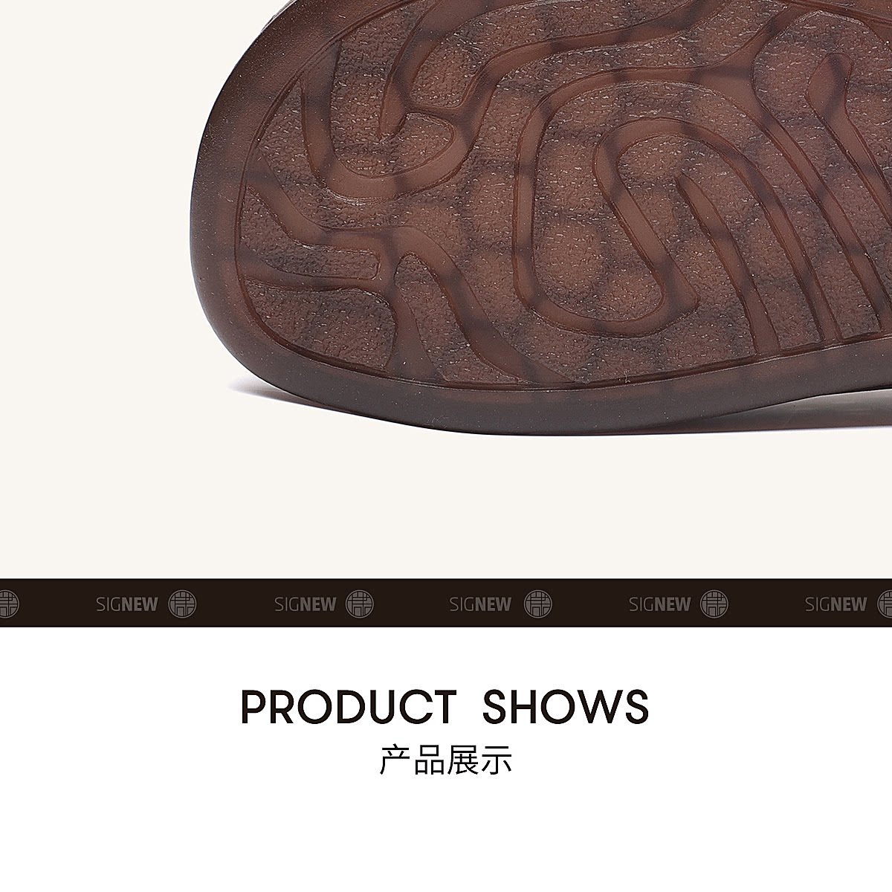The width and height of the screenshot is (892, 892).
Task: Click the cropped emblem at banner's right edge
Action: coord(885,604)
